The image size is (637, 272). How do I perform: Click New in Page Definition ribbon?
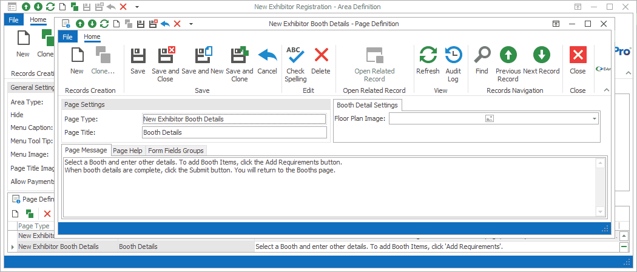point(77,61)
